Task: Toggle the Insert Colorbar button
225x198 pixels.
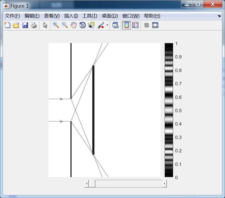Action: [x=127, y=25]
